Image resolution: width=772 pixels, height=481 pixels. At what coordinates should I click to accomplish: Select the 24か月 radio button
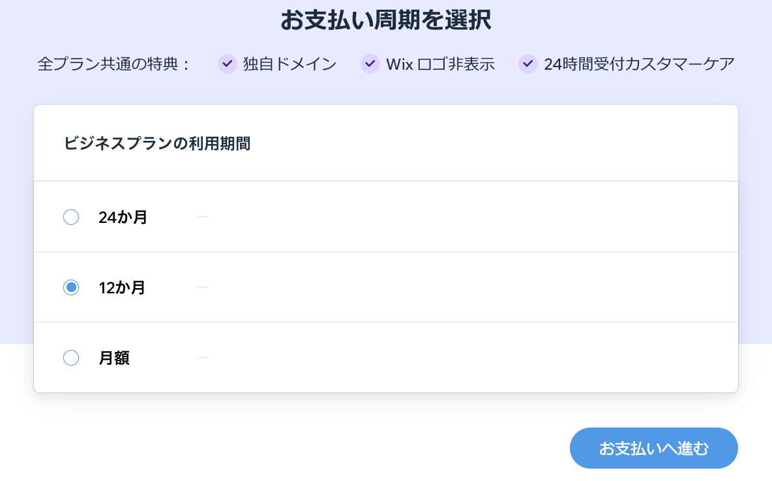pos(71,217)
